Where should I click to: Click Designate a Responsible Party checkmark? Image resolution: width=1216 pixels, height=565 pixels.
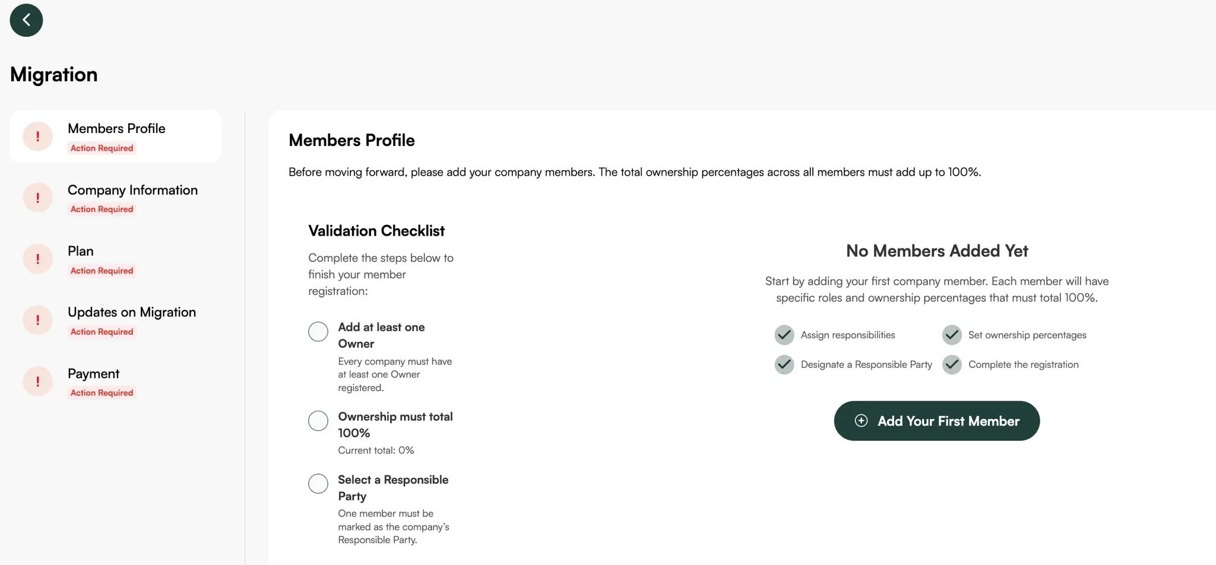point(784,364)
